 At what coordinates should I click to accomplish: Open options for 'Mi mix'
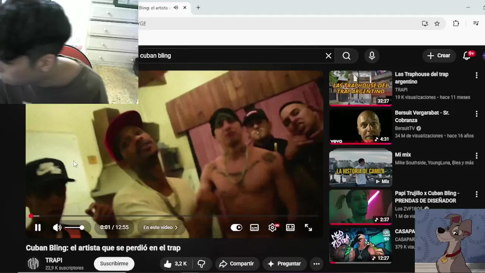[x=477, y=155]
